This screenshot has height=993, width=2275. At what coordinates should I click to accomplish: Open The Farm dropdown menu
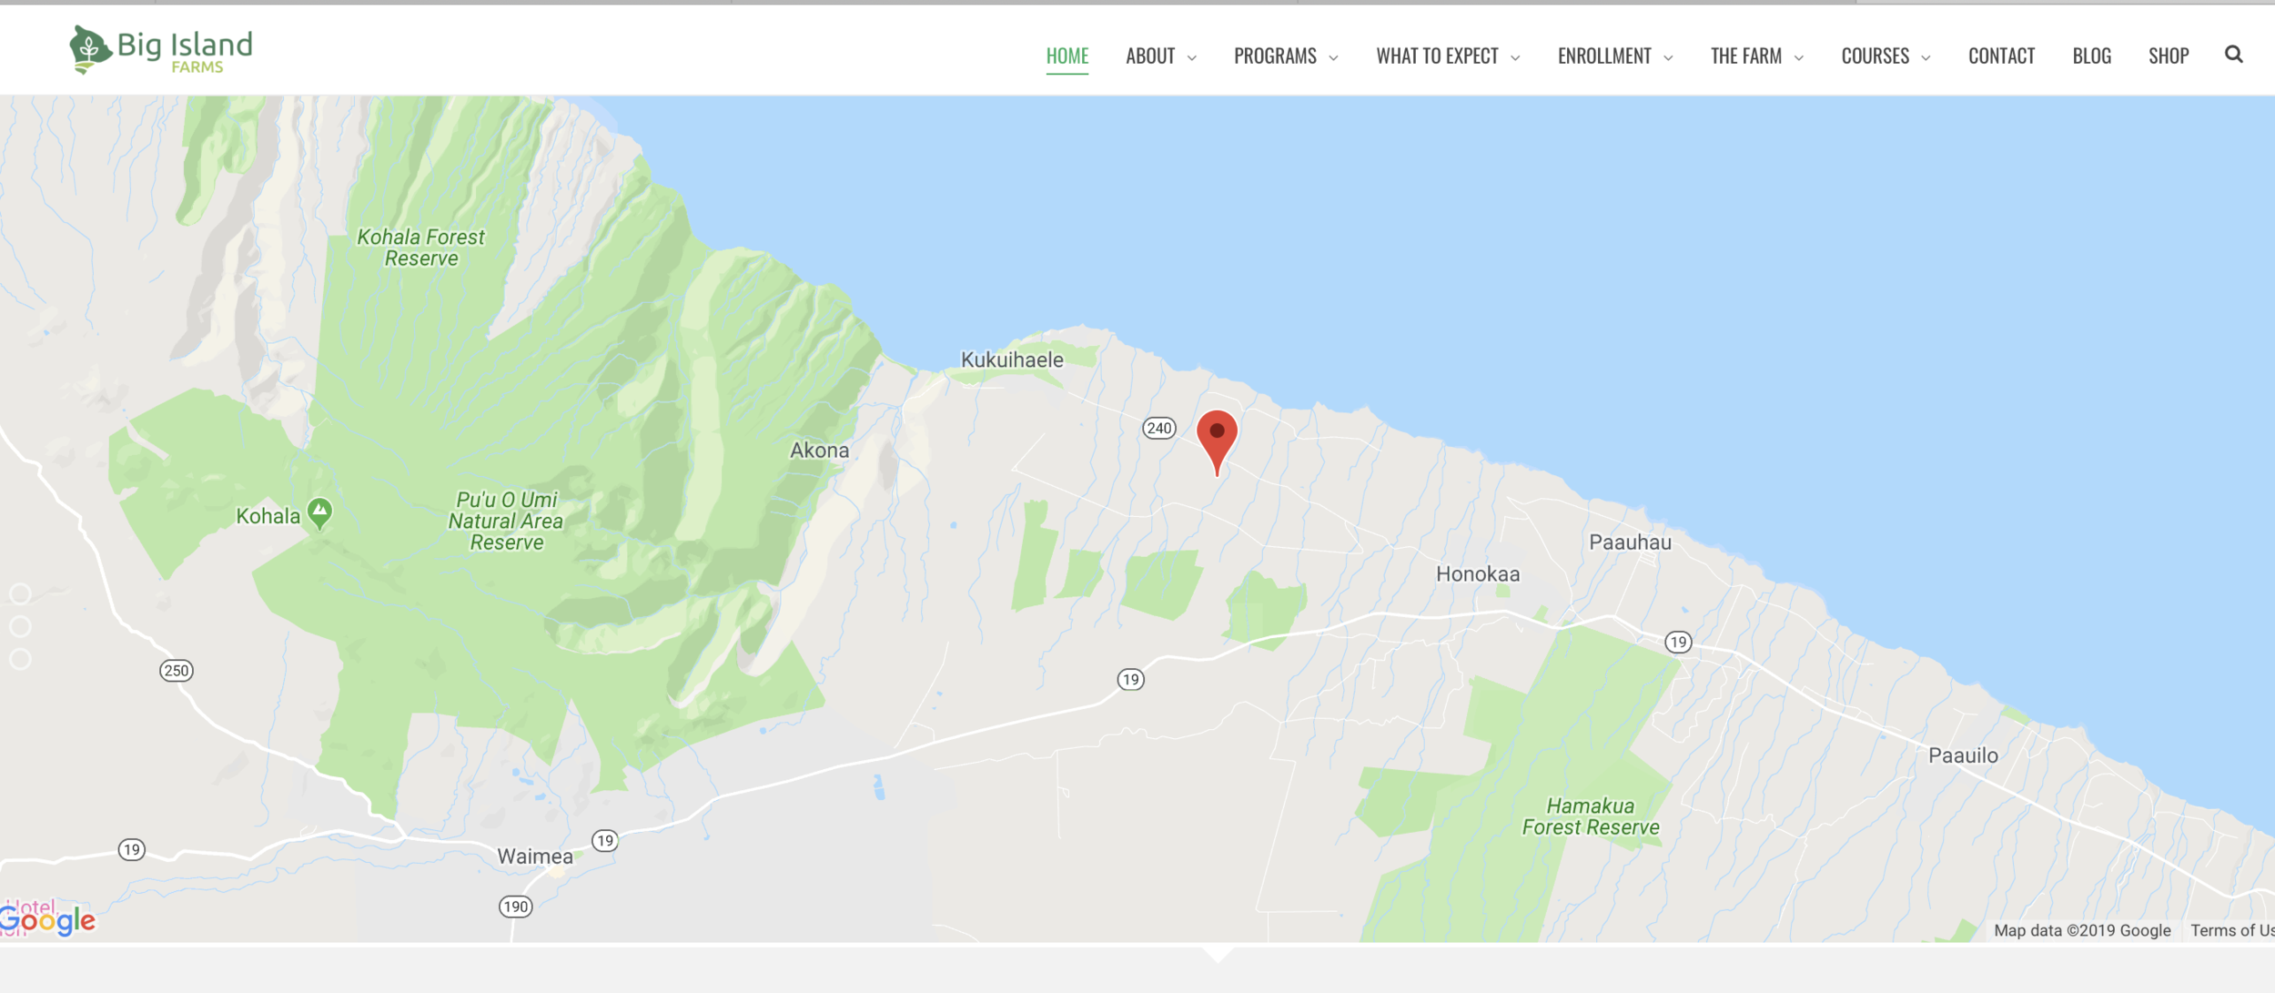pyautogui.click(x=1756, y=56)
